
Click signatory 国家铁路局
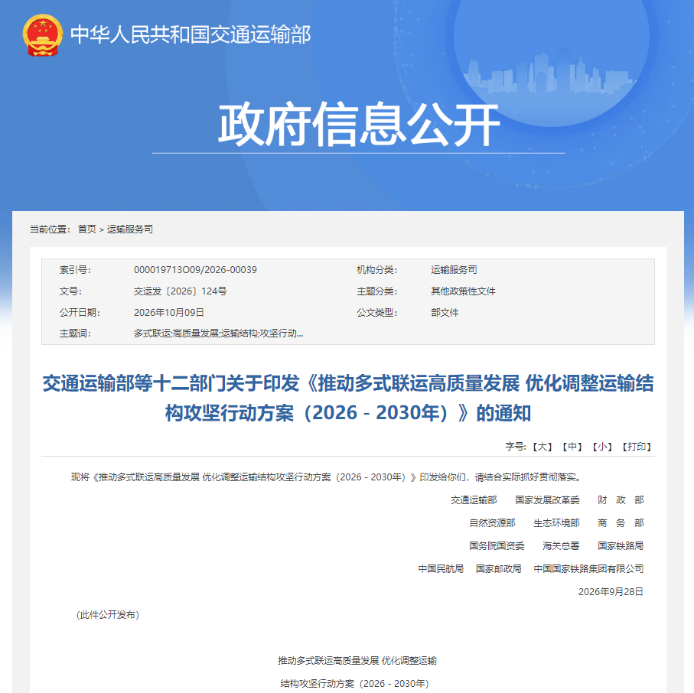(x=621, y=545)
